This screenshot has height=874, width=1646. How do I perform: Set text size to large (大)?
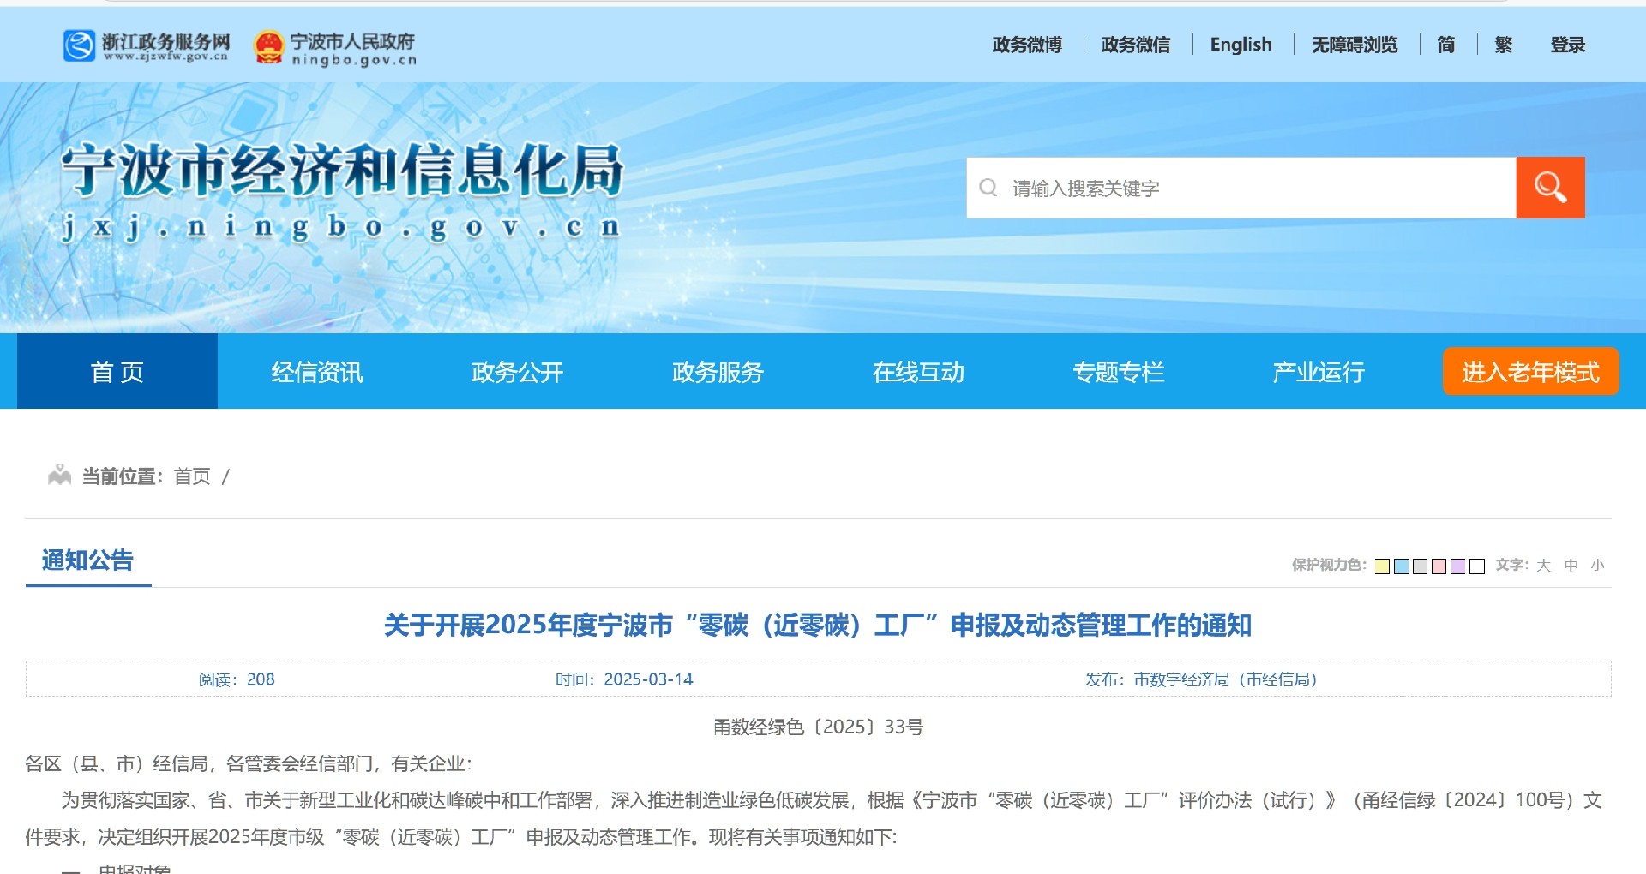(1543, 566)
